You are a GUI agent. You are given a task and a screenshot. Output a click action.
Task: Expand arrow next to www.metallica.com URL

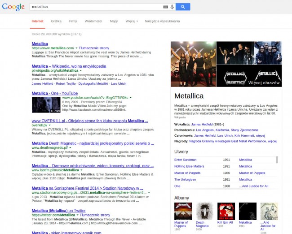pos(76,48)
